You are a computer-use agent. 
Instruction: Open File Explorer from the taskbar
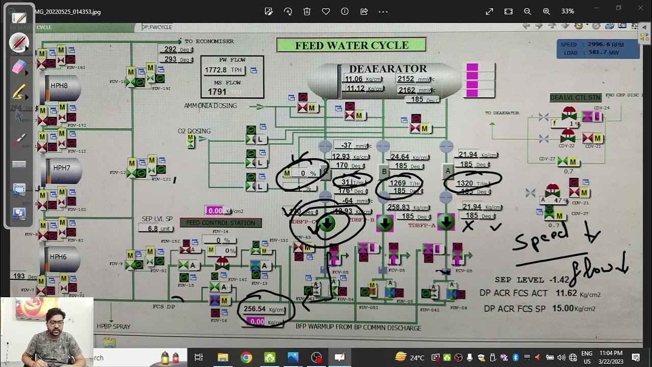tap(223, 357)
